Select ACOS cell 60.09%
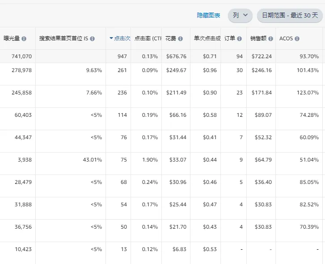Viewport: 325px width, 264px height. (x=309, y=137)
